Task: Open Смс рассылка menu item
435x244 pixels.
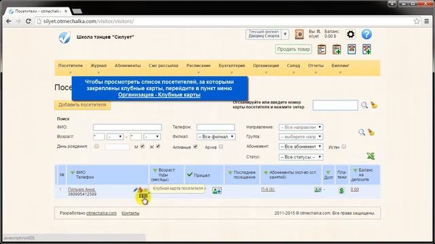Action: coord(163,66)
